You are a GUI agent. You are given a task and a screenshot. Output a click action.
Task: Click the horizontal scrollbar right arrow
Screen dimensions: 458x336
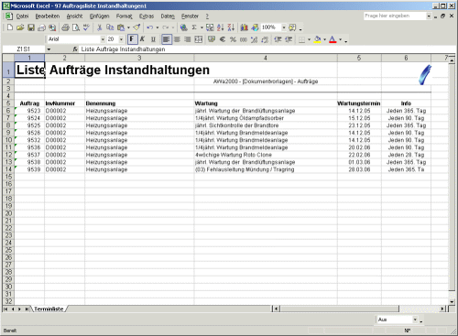pyautogui.click(x=442, y=309)
